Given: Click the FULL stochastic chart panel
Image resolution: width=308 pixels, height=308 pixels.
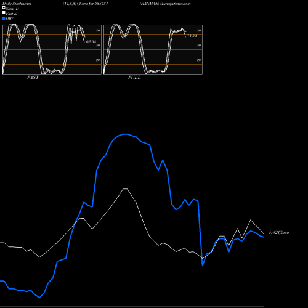Looking at the screenshot, I should (x=153, y=49).
